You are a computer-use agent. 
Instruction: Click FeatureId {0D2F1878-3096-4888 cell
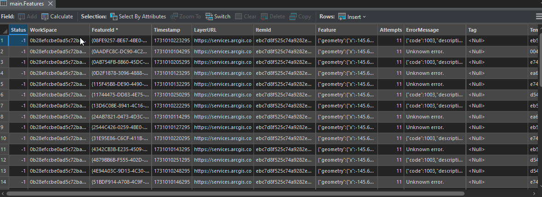click(x=121, y=73)
